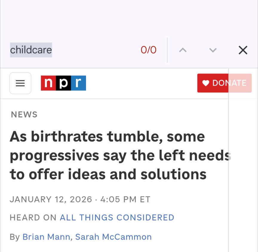Click the "HEARD ON" label text
Image resolution: width=258 pixels, height=252 pixels.
point(33,217)
